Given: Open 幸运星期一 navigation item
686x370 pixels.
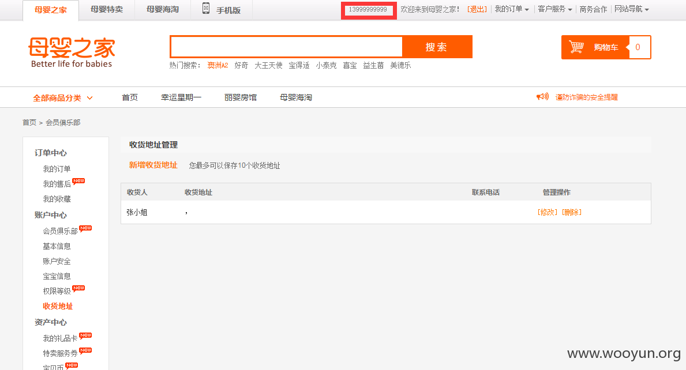Looking at the screenshot, I should [181, 97].
